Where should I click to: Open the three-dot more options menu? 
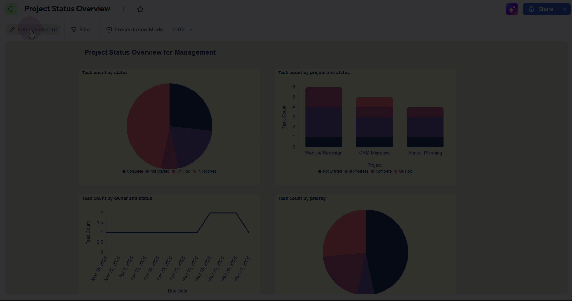pyautogui.click(x=123, y=9)
